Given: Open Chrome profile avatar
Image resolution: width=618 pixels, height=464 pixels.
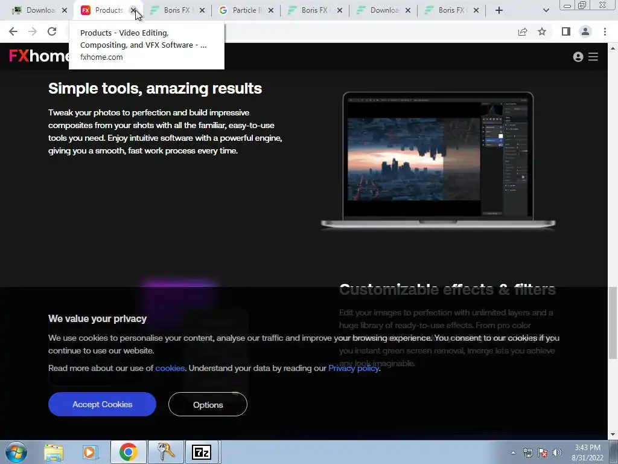Looking at the screenshot, I should point(585,31).
